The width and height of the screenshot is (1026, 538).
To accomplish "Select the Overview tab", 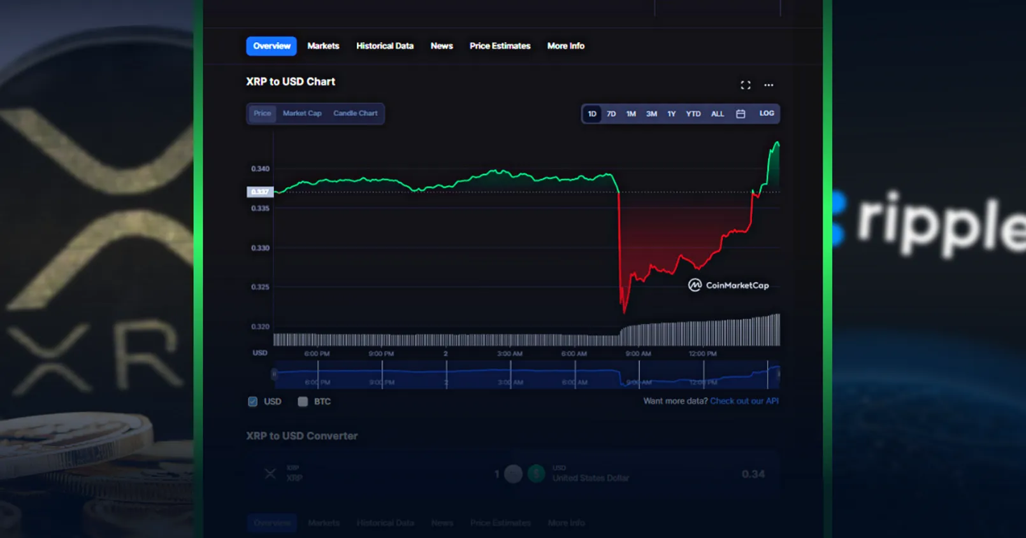I will pos(271,46).
